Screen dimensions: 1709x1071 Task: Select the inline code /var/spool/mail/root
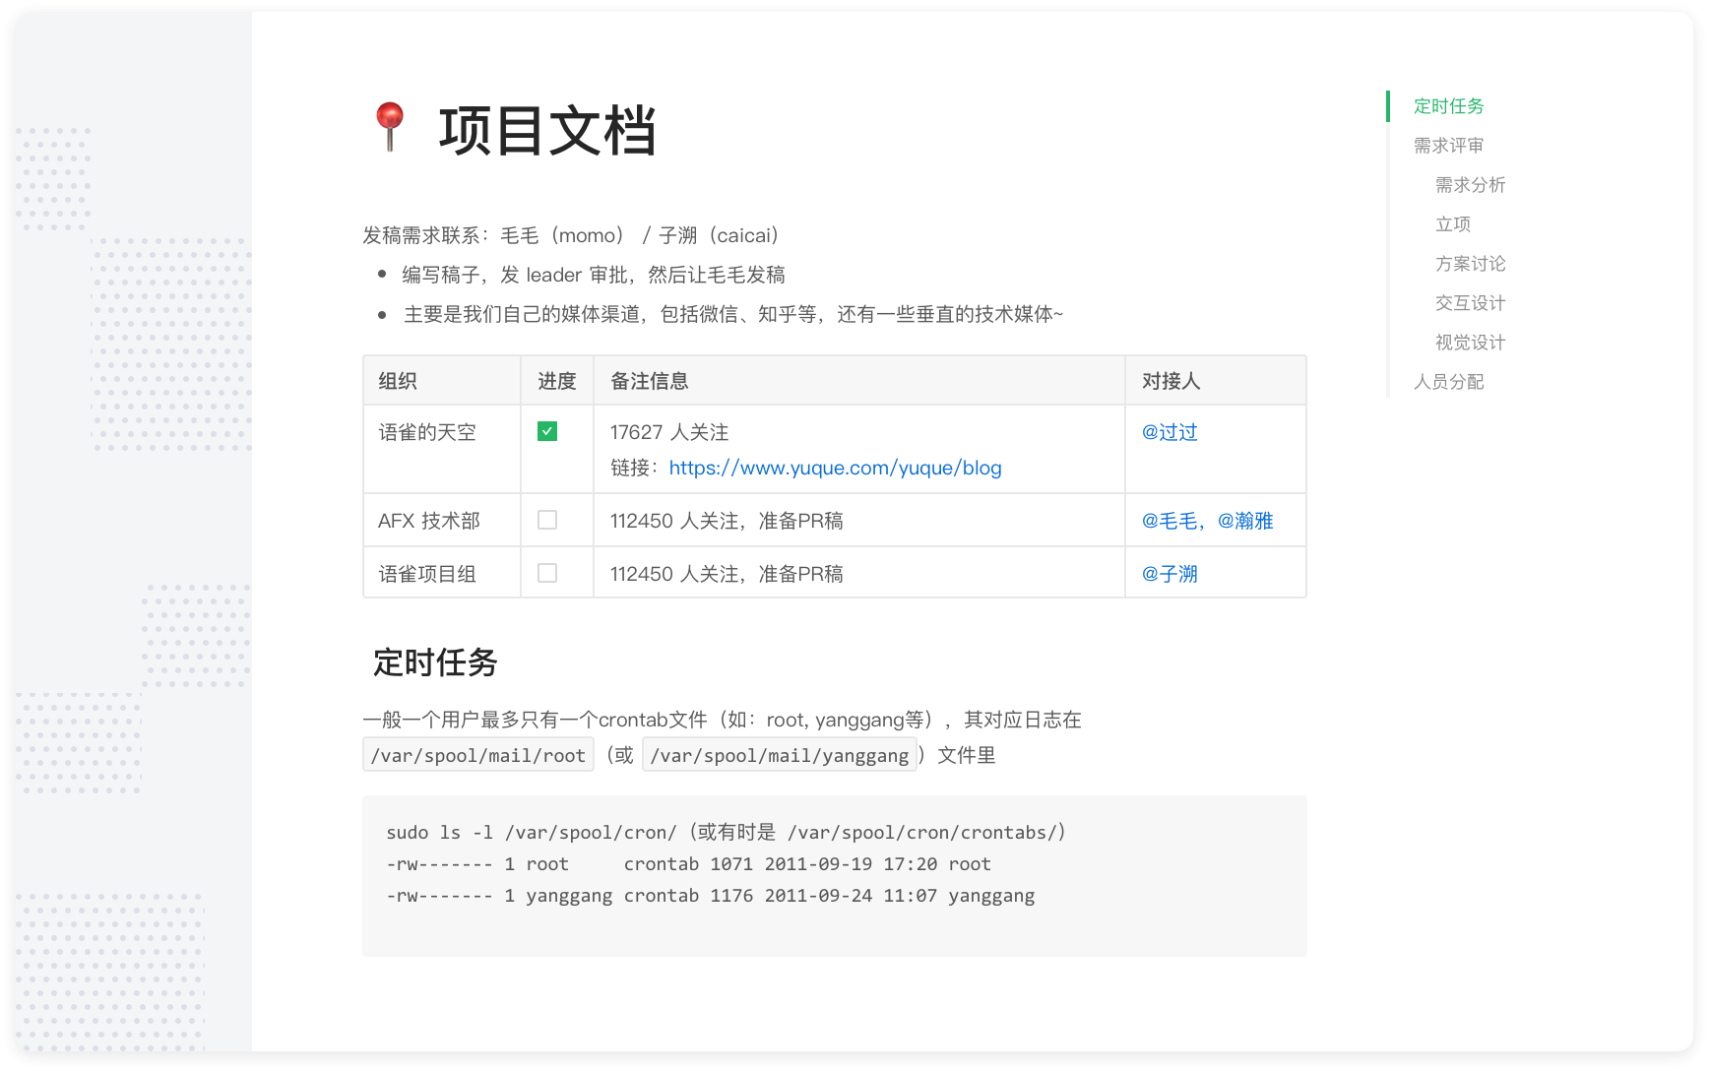pos(477,754)
